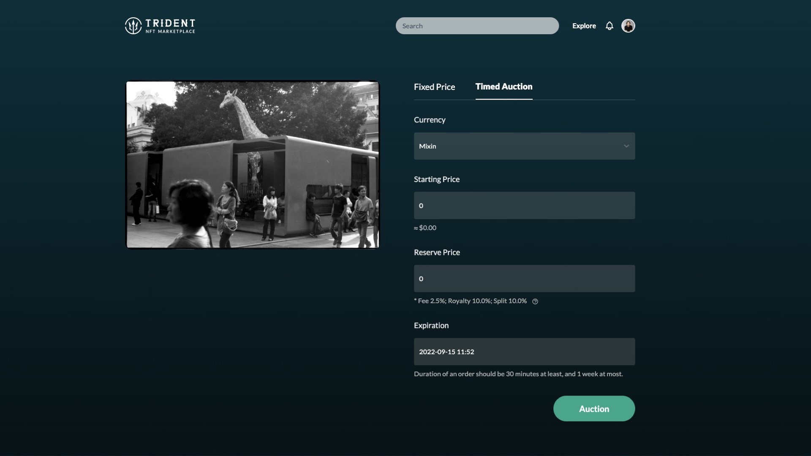Click the giraffe NFT photo

tap(253, 165)
